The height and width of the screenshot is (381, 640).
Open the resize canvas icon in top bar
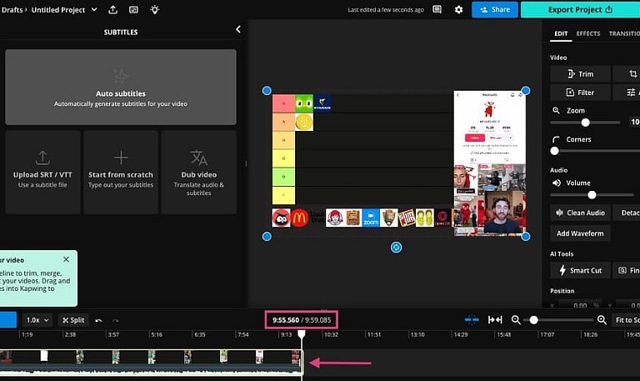coord(133,10)
